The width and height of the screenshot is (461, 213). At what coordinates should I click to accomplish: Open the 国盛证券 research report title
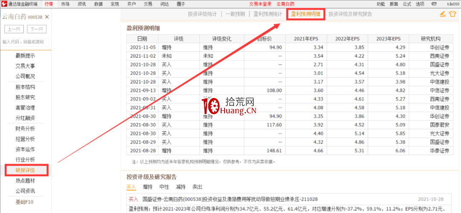coord(230,199)
